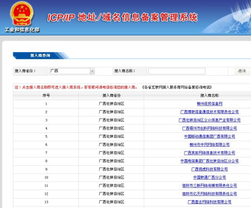Open 广西壮族自治区公众信息产业有限公司 link in row 3

pos(210,120)
